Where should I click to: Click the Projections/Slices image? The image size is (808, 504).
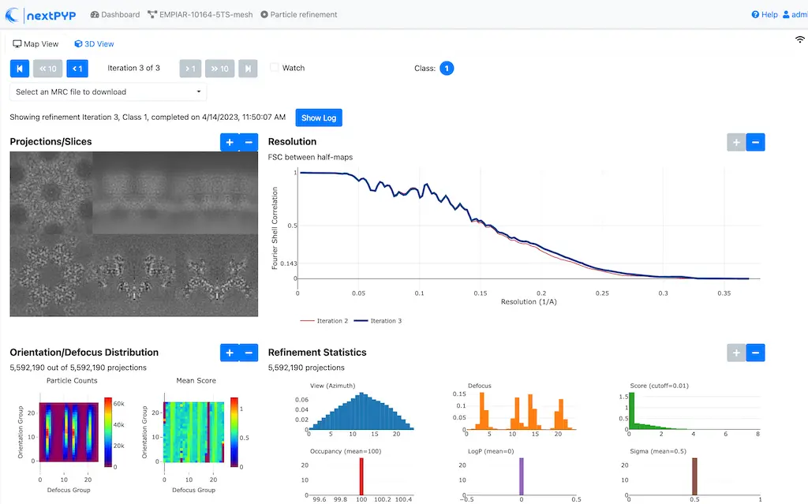(x=134, y=234)
